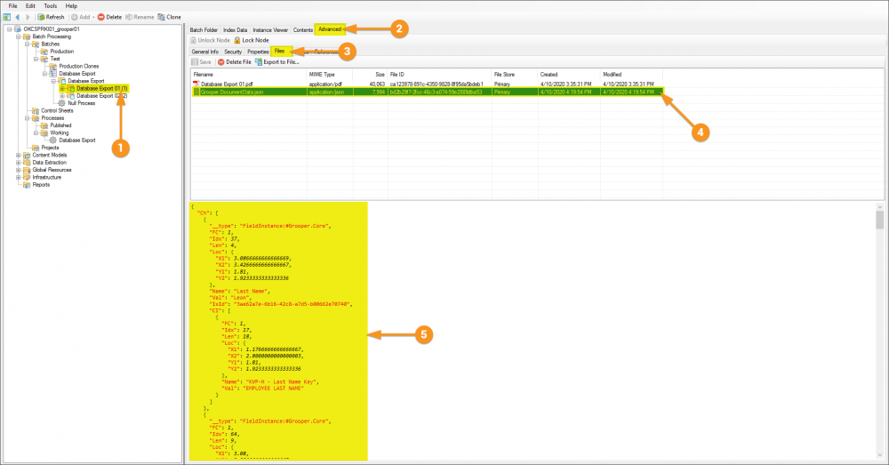Open the Tools menu
Screen dimensions: 889x465
(x=51, y=5)
